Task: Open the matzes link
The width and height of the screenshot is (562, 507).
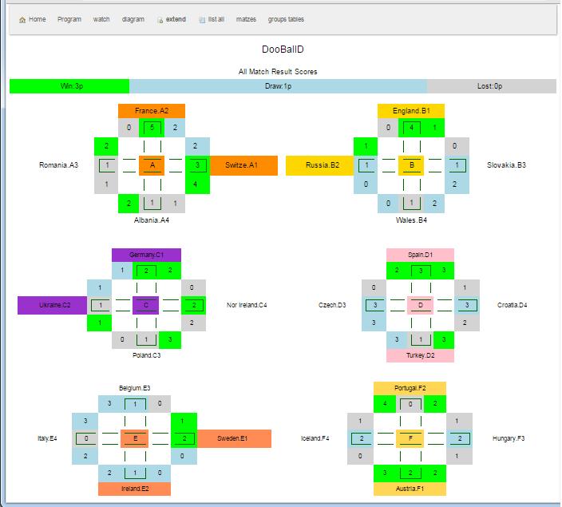Action: click(x=246, y=19)
